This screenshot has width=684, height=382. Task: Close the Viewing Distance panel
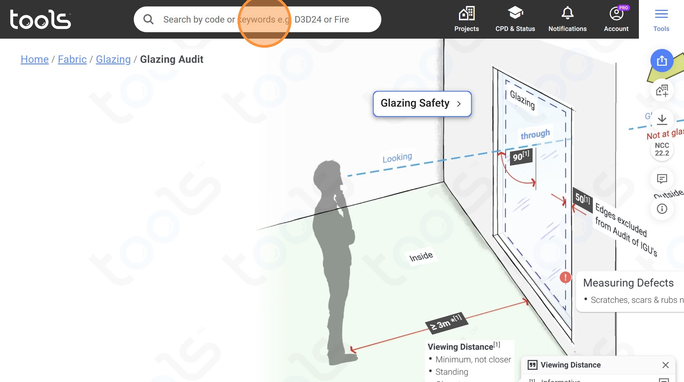(x=665, y=365)
